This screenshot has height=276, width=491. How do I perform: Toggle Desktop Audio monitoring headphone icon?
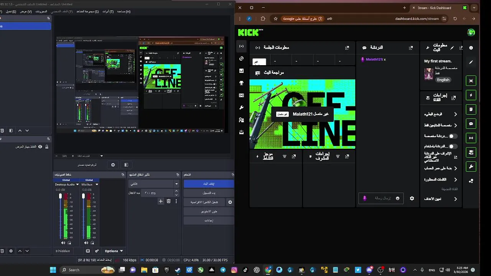coord(69,243)
